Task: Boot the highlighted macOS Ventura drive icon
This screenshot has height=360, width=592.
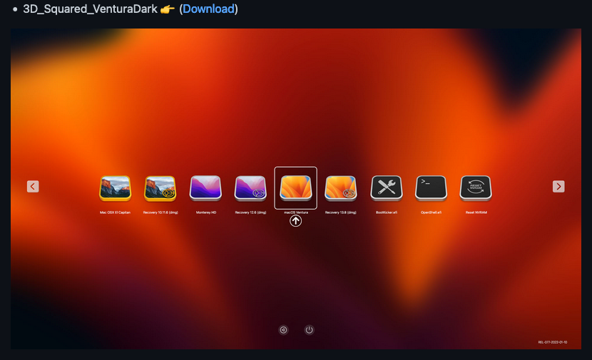Action: [295, 188]
